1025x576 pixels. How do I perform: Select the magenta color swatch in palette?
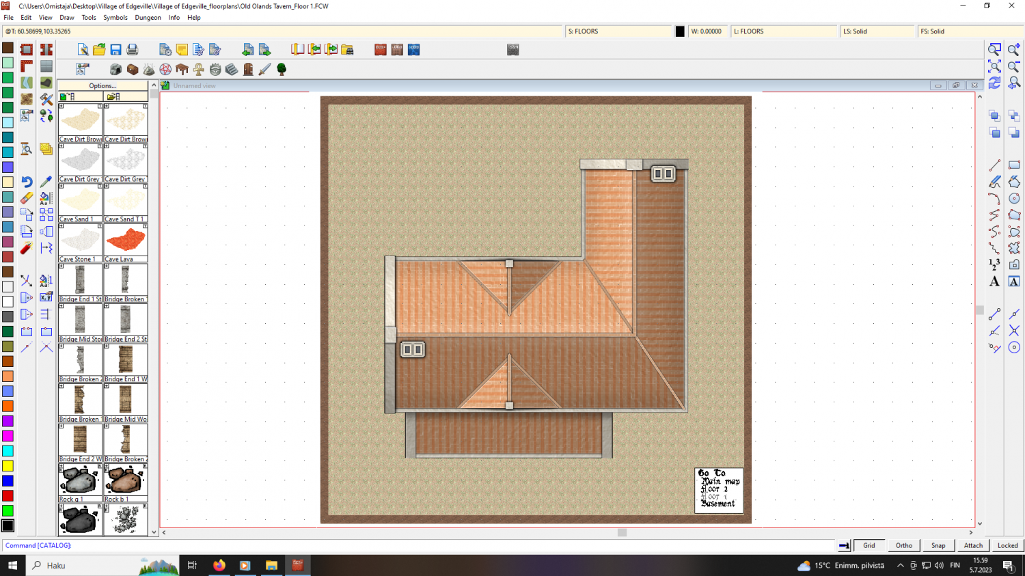[8, 436]
